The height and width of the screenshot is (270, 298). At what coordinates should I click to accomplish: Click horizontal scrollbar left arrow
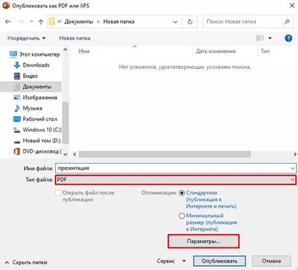coord(74,154)
